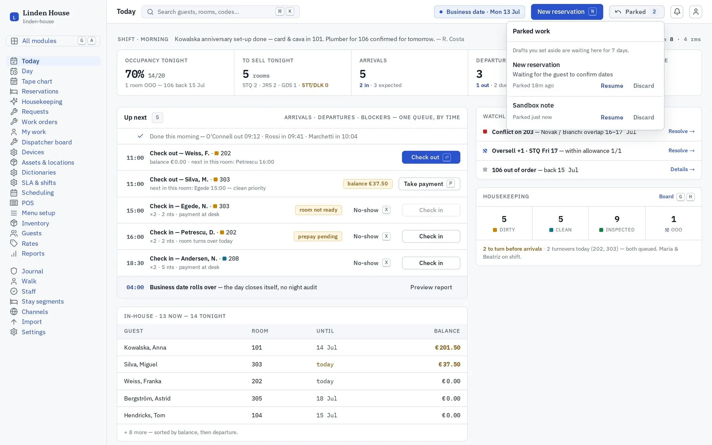Check out Weiss, F. from room 202
The width and height of the screenshot is (712, 445).
pyautogui.click(x=431, y=157)
